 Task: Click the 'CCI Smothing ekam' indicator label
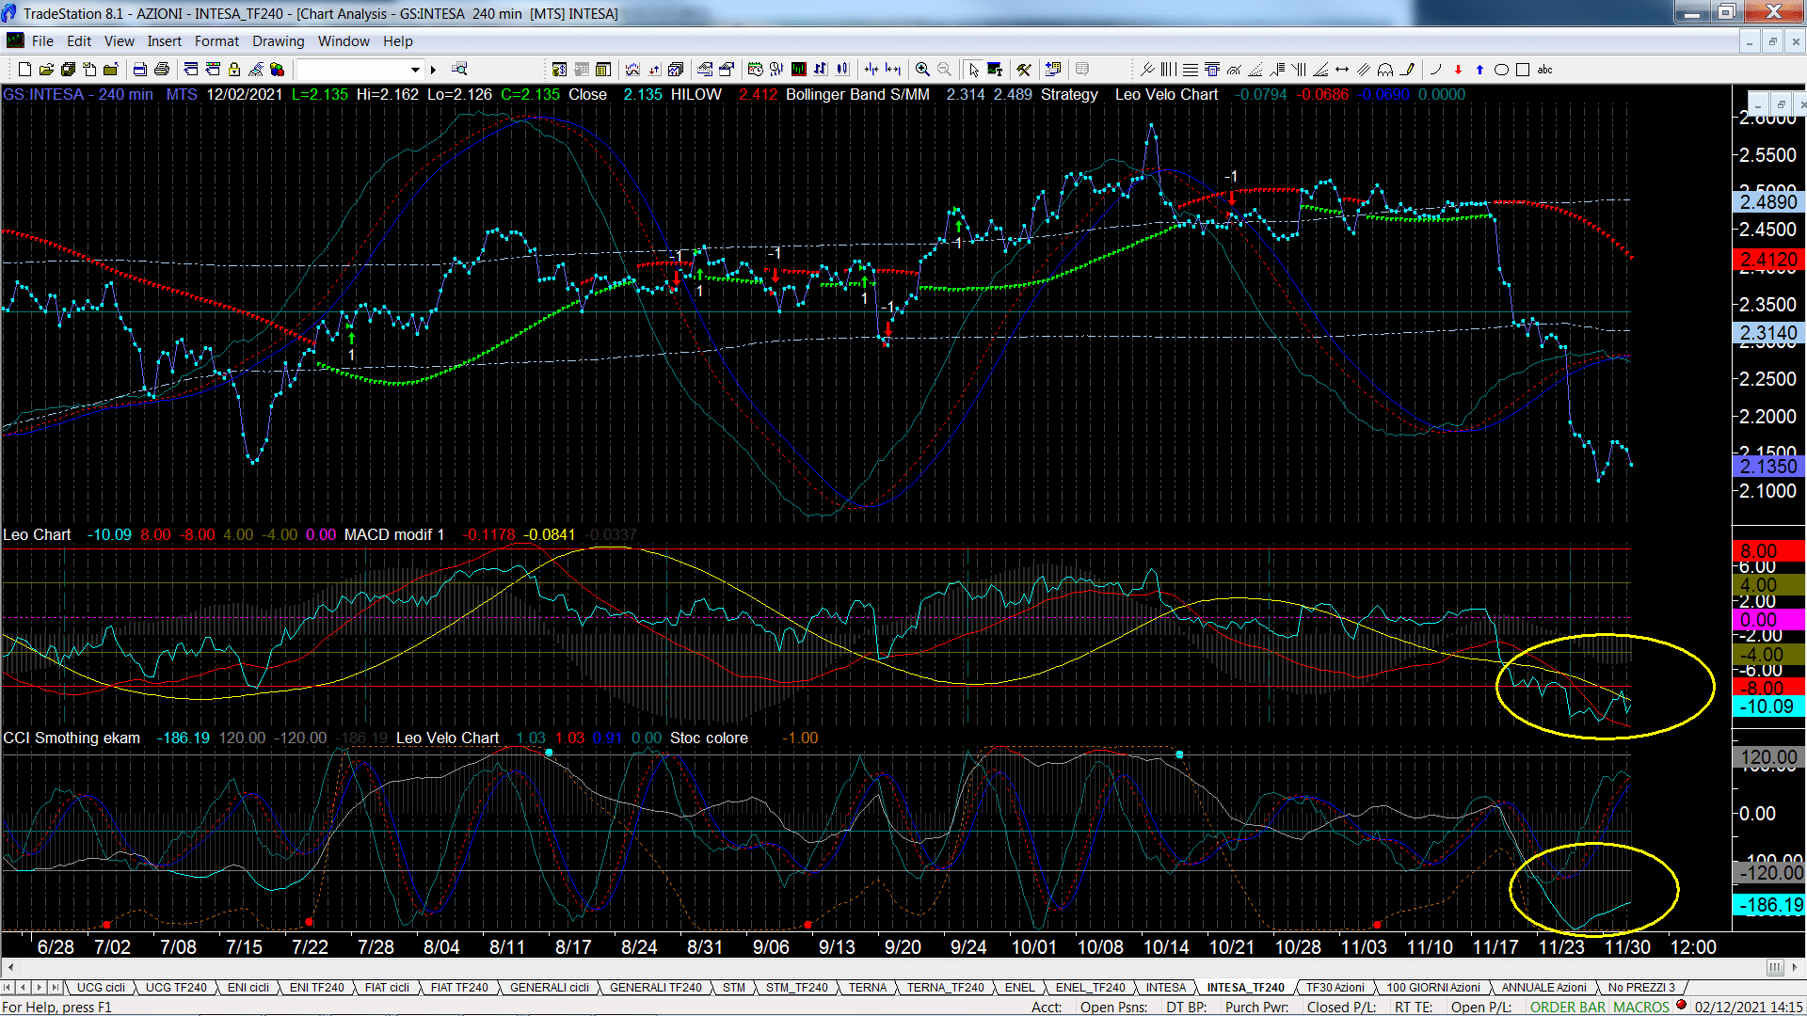click(x=72, y=738)
